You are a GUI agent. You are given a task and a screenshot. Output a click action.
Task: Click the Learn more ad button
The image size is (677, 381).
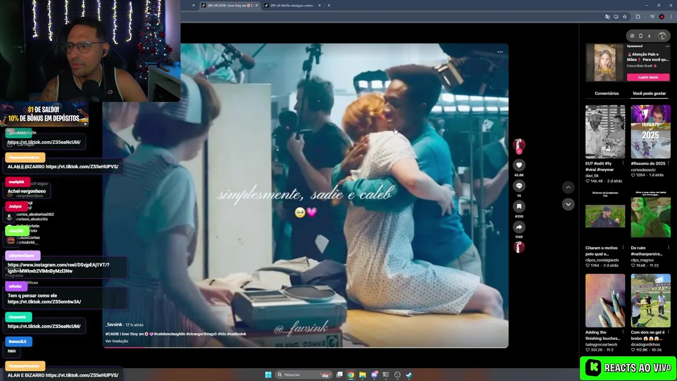pos(648,77)
